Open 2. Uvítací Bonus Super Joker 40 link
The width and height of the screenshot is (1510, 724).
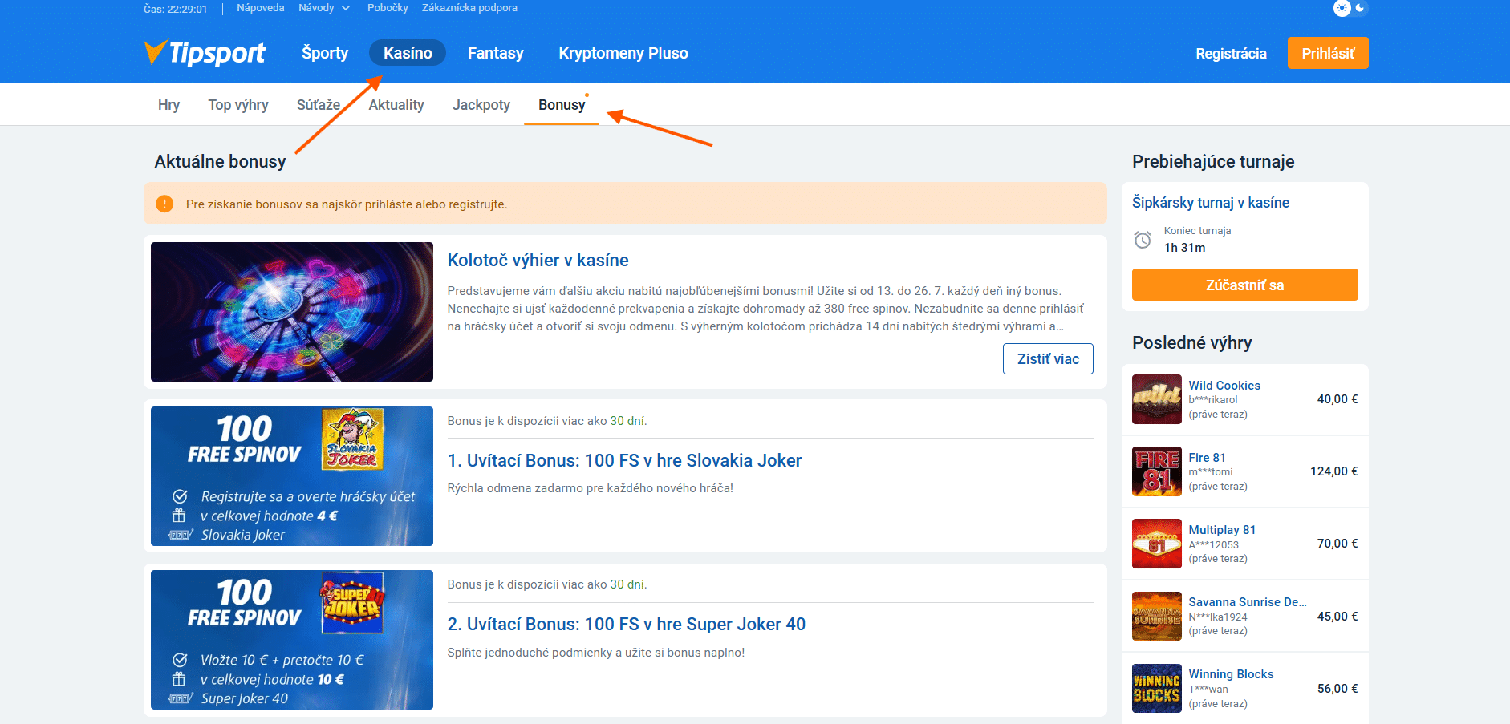627,624
